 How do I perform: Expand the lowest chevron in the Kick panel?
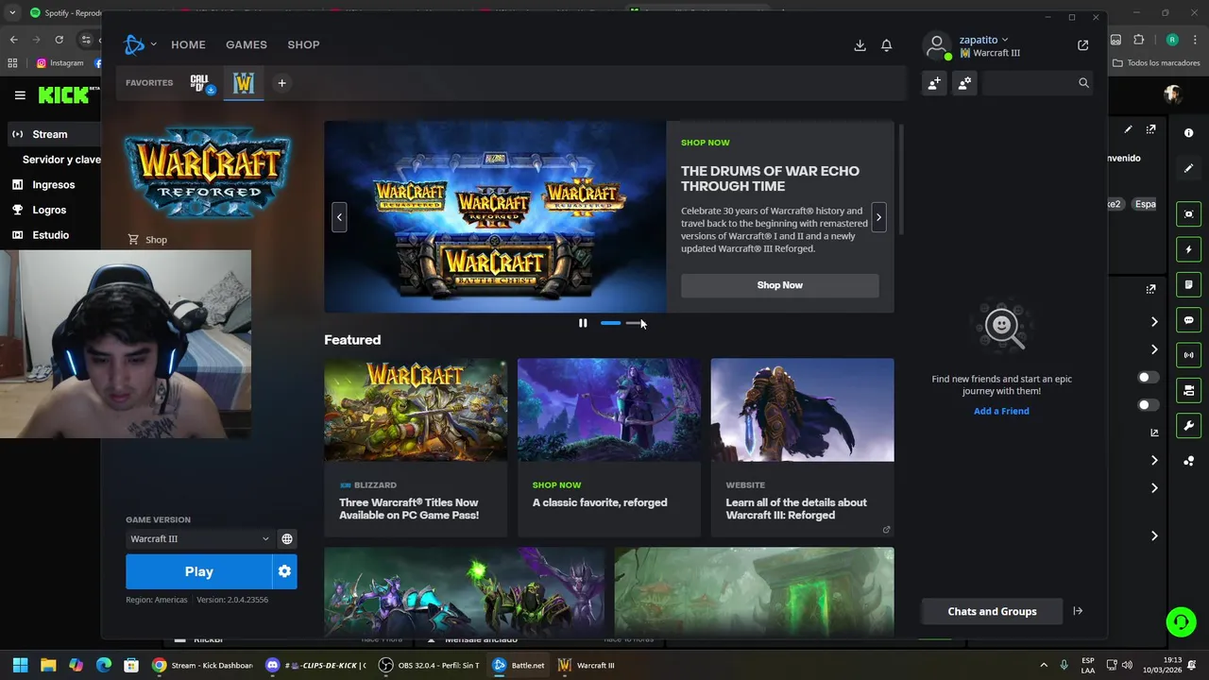(1154, 535)
